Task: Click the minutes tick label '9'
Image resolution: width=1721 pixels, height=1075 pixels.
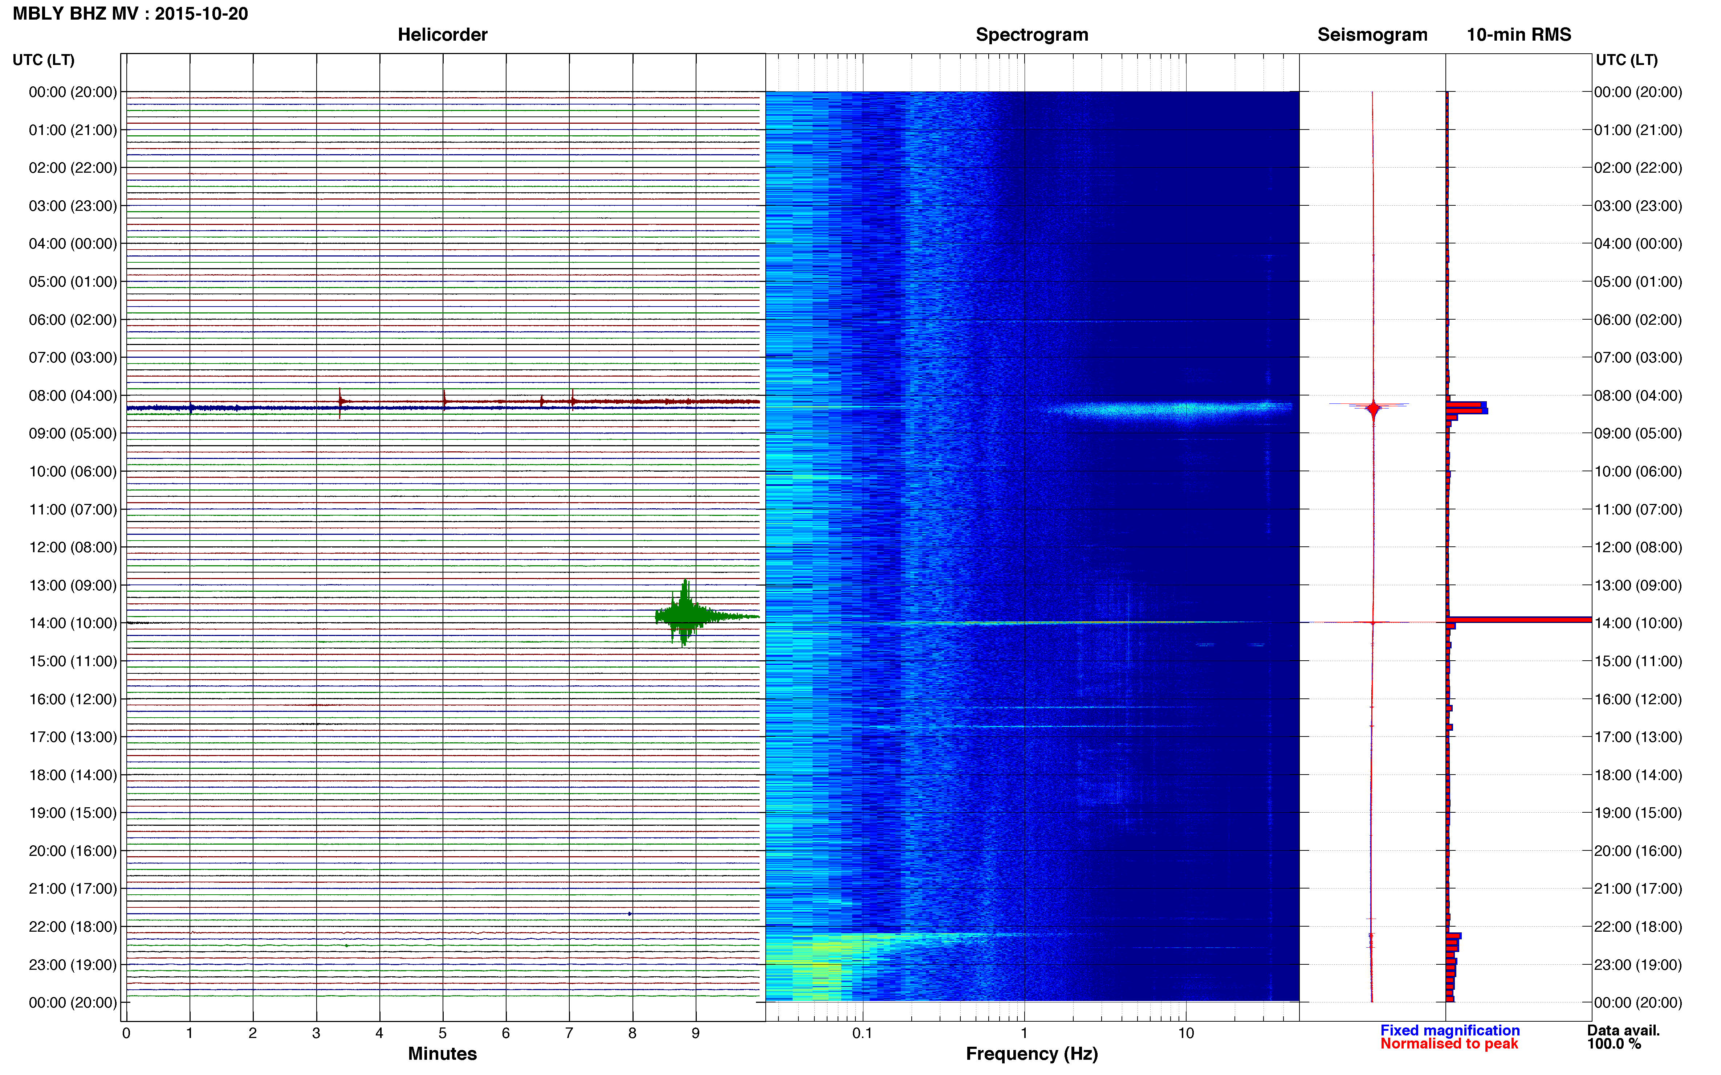Action: pos(696,1033)
